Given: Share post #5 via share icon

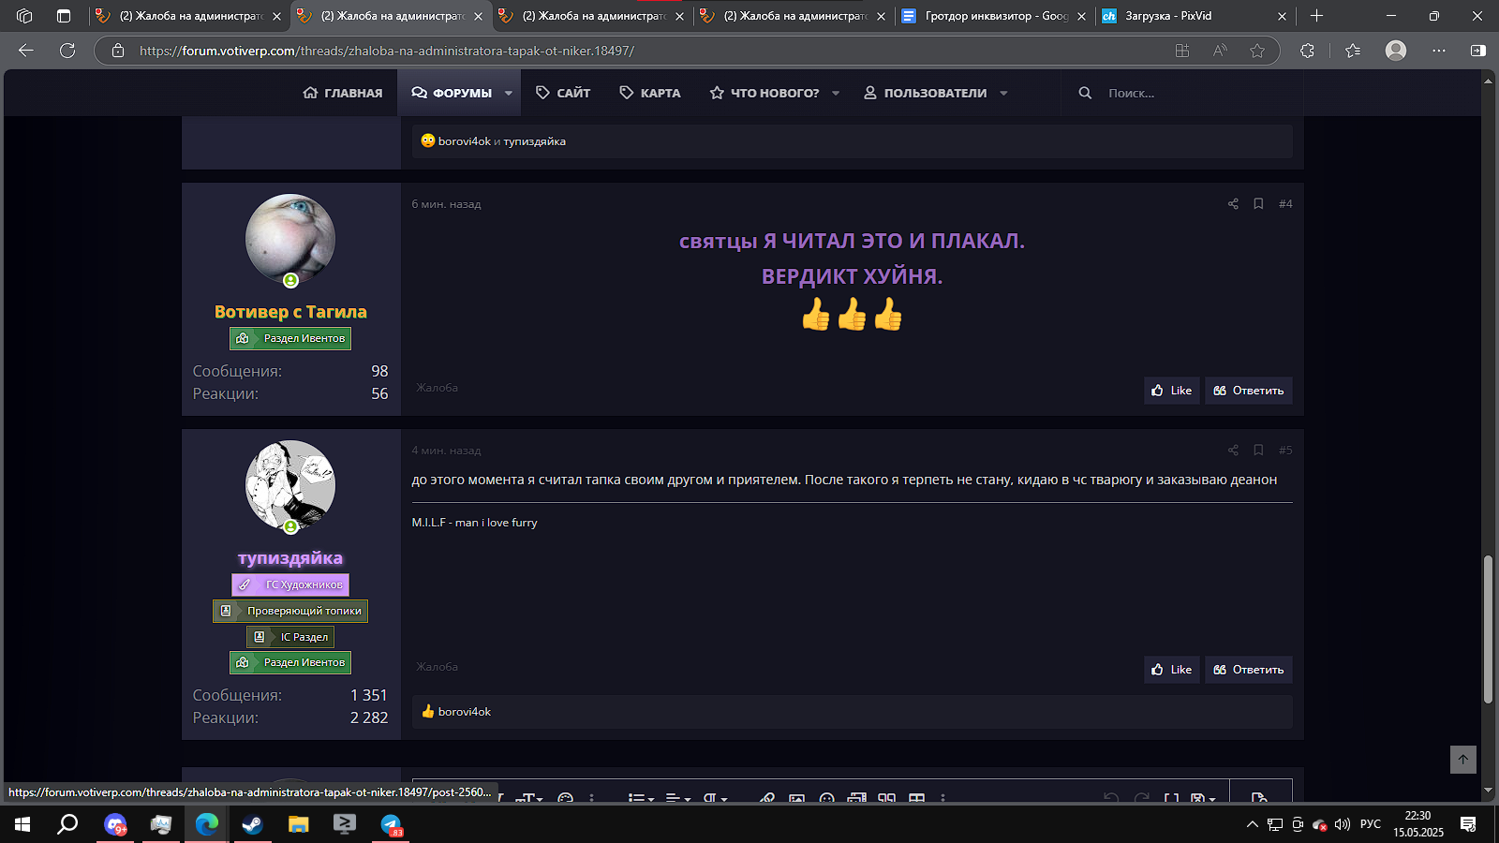Looking at the screenshot, I should click(1233, 451).
